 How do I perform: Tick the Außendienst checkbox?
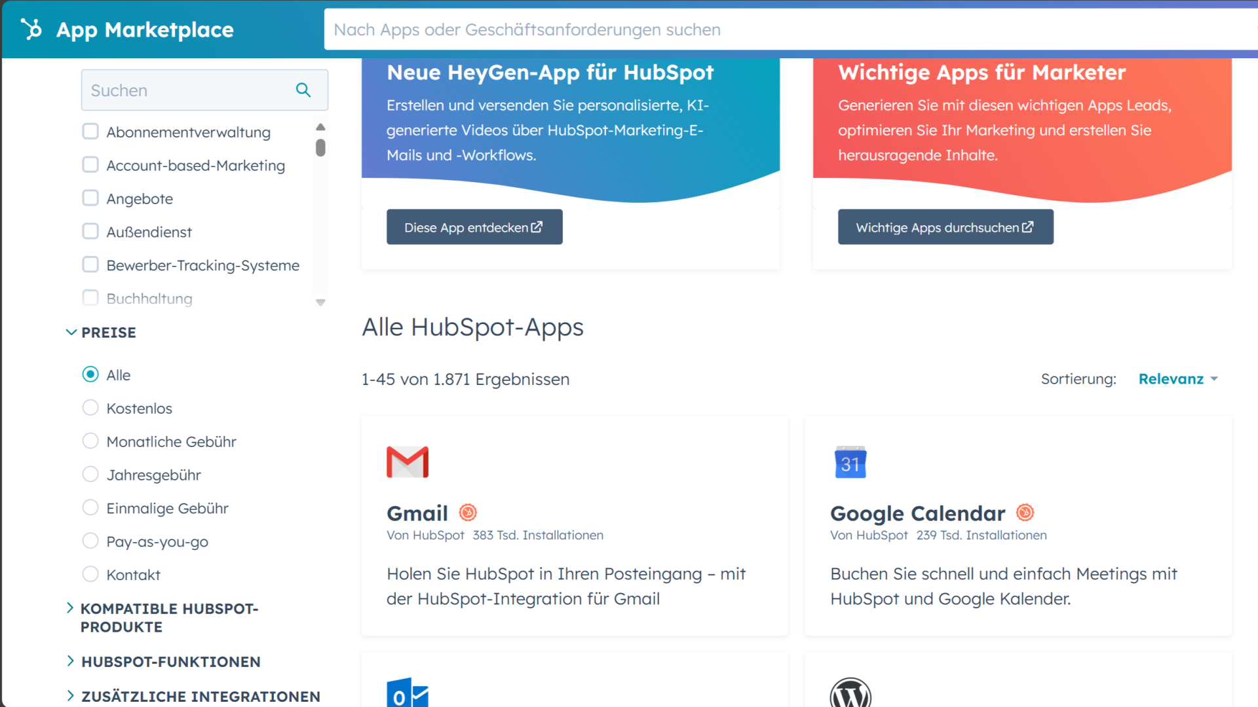(x=90, y=232)
